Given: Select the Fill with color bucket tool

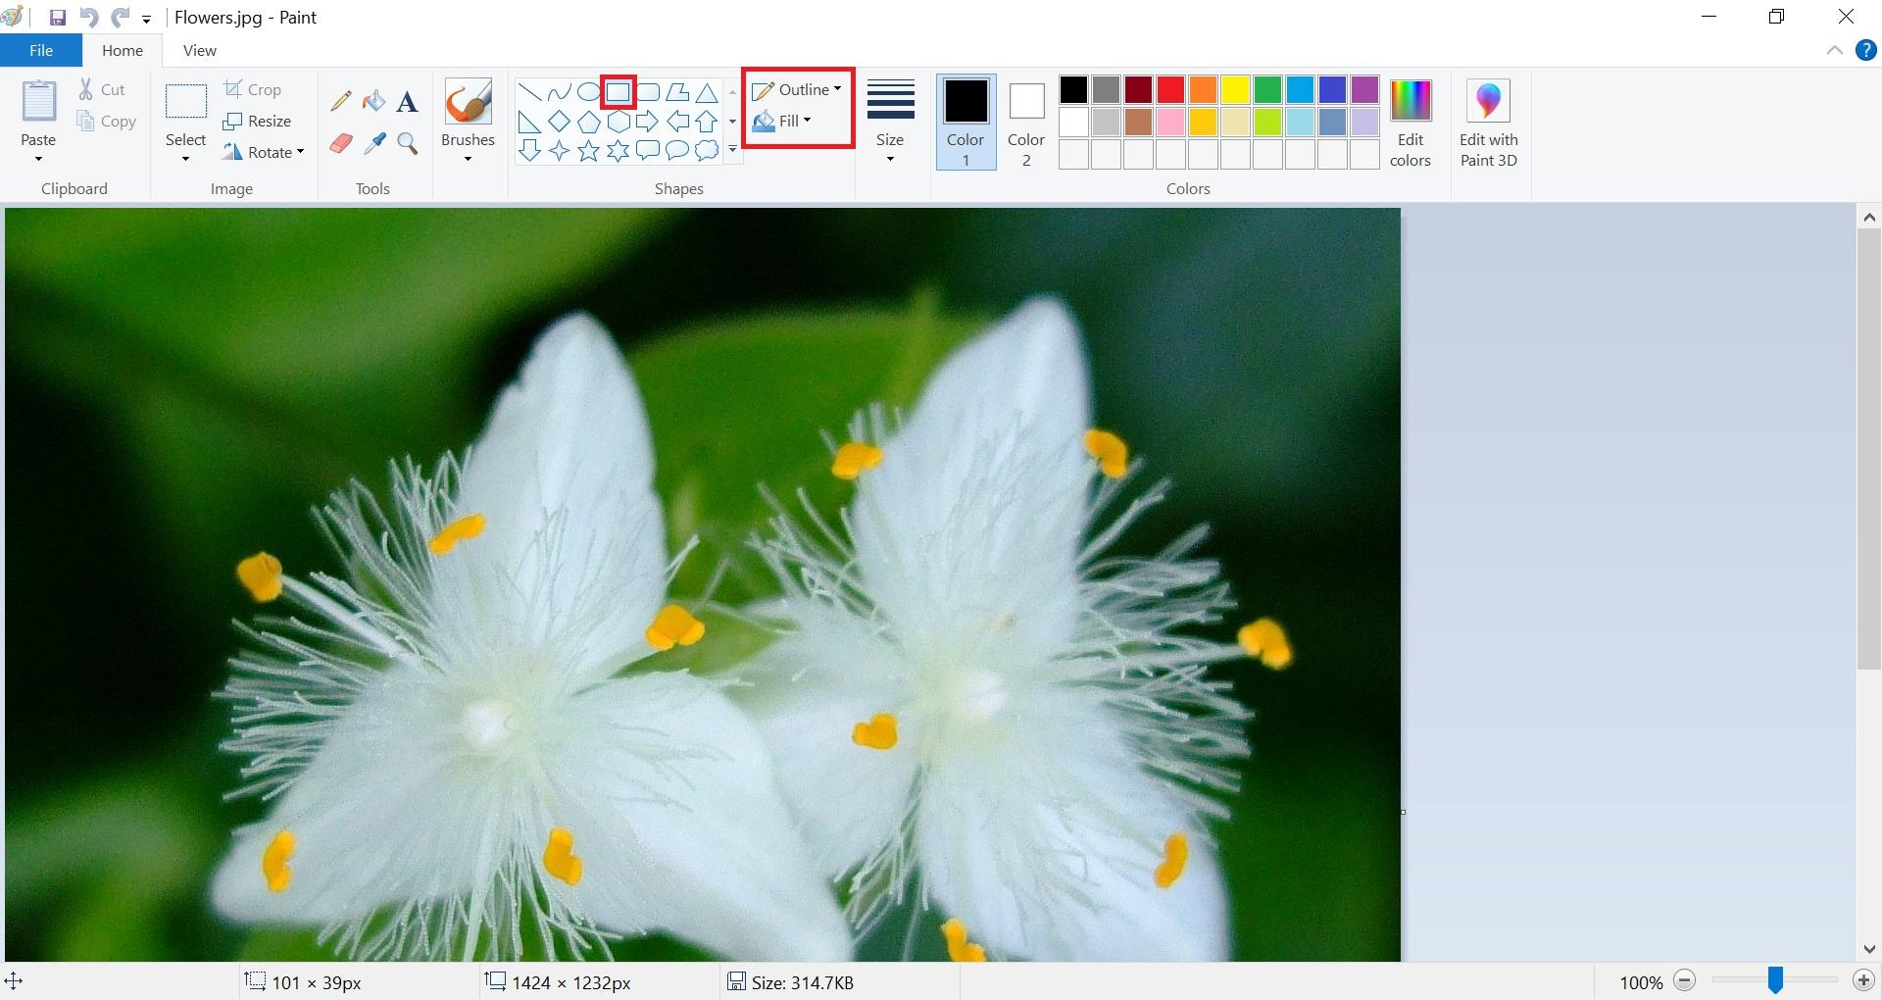Looking at the screenshot, I should click(x=373, y=99).
